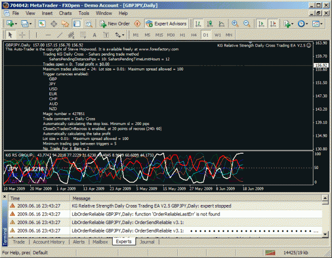Toggle Chart Shift

click(274, 24)
